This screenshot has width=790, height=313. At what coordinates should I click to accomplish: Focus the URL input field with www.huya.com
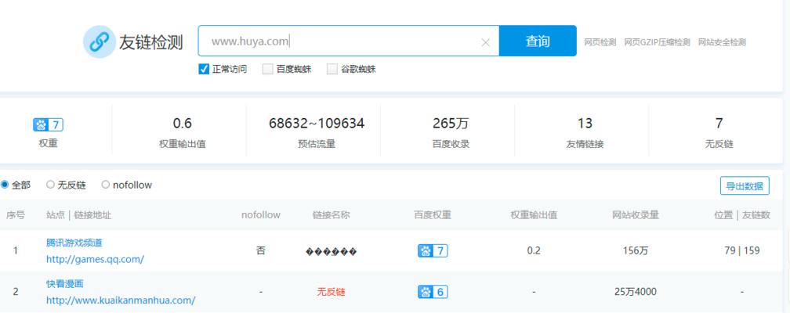click(x=348, y=41)
